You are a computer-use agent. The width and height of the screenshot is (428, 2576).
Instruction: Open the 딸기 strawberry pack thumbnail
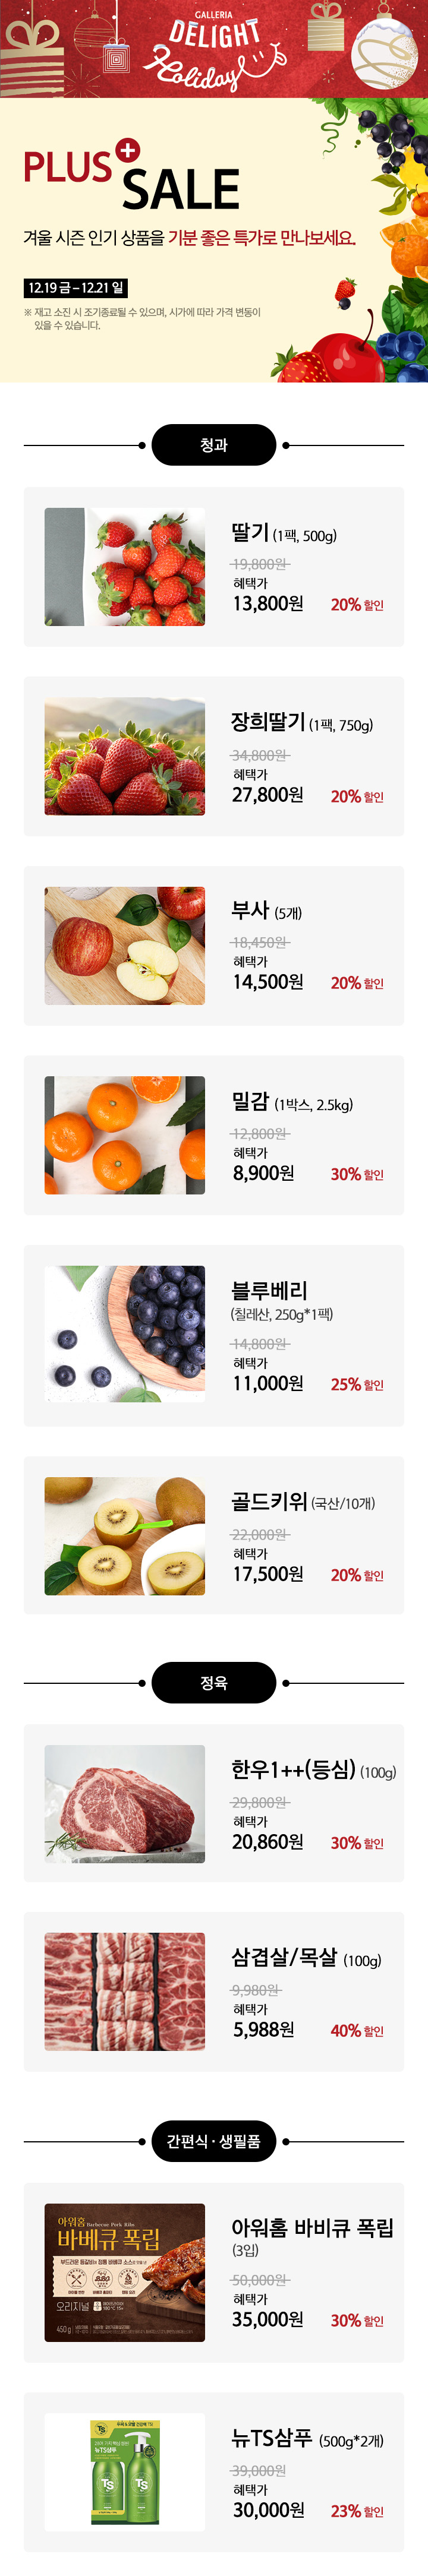coord(124,567)
